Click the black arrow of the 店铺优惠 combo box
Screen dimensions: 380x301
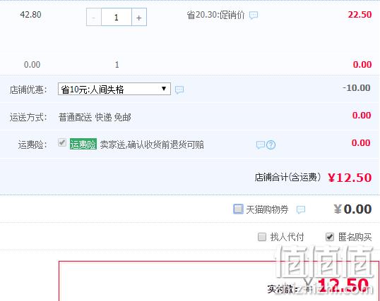tap(164, 89)
